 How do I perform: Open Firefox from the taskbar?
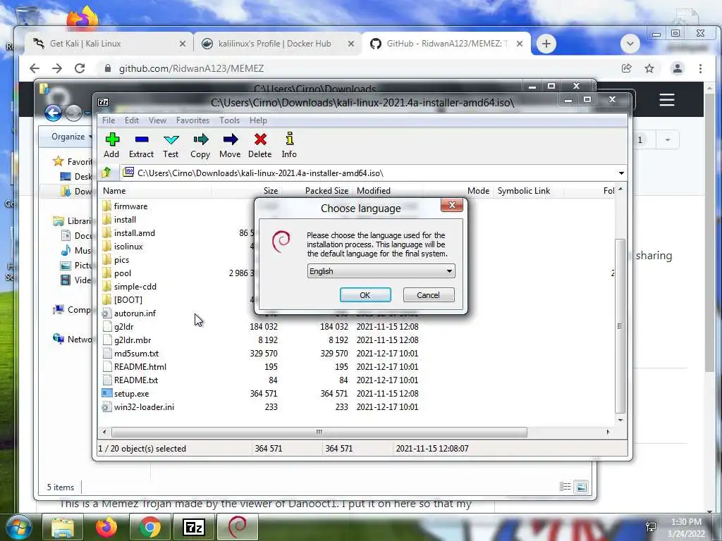click(x=106, y=527)
